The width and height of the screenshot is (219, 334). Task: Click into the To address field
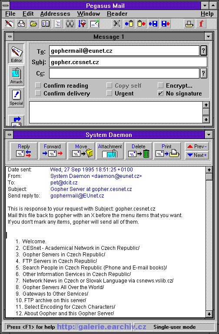[124, 51]
